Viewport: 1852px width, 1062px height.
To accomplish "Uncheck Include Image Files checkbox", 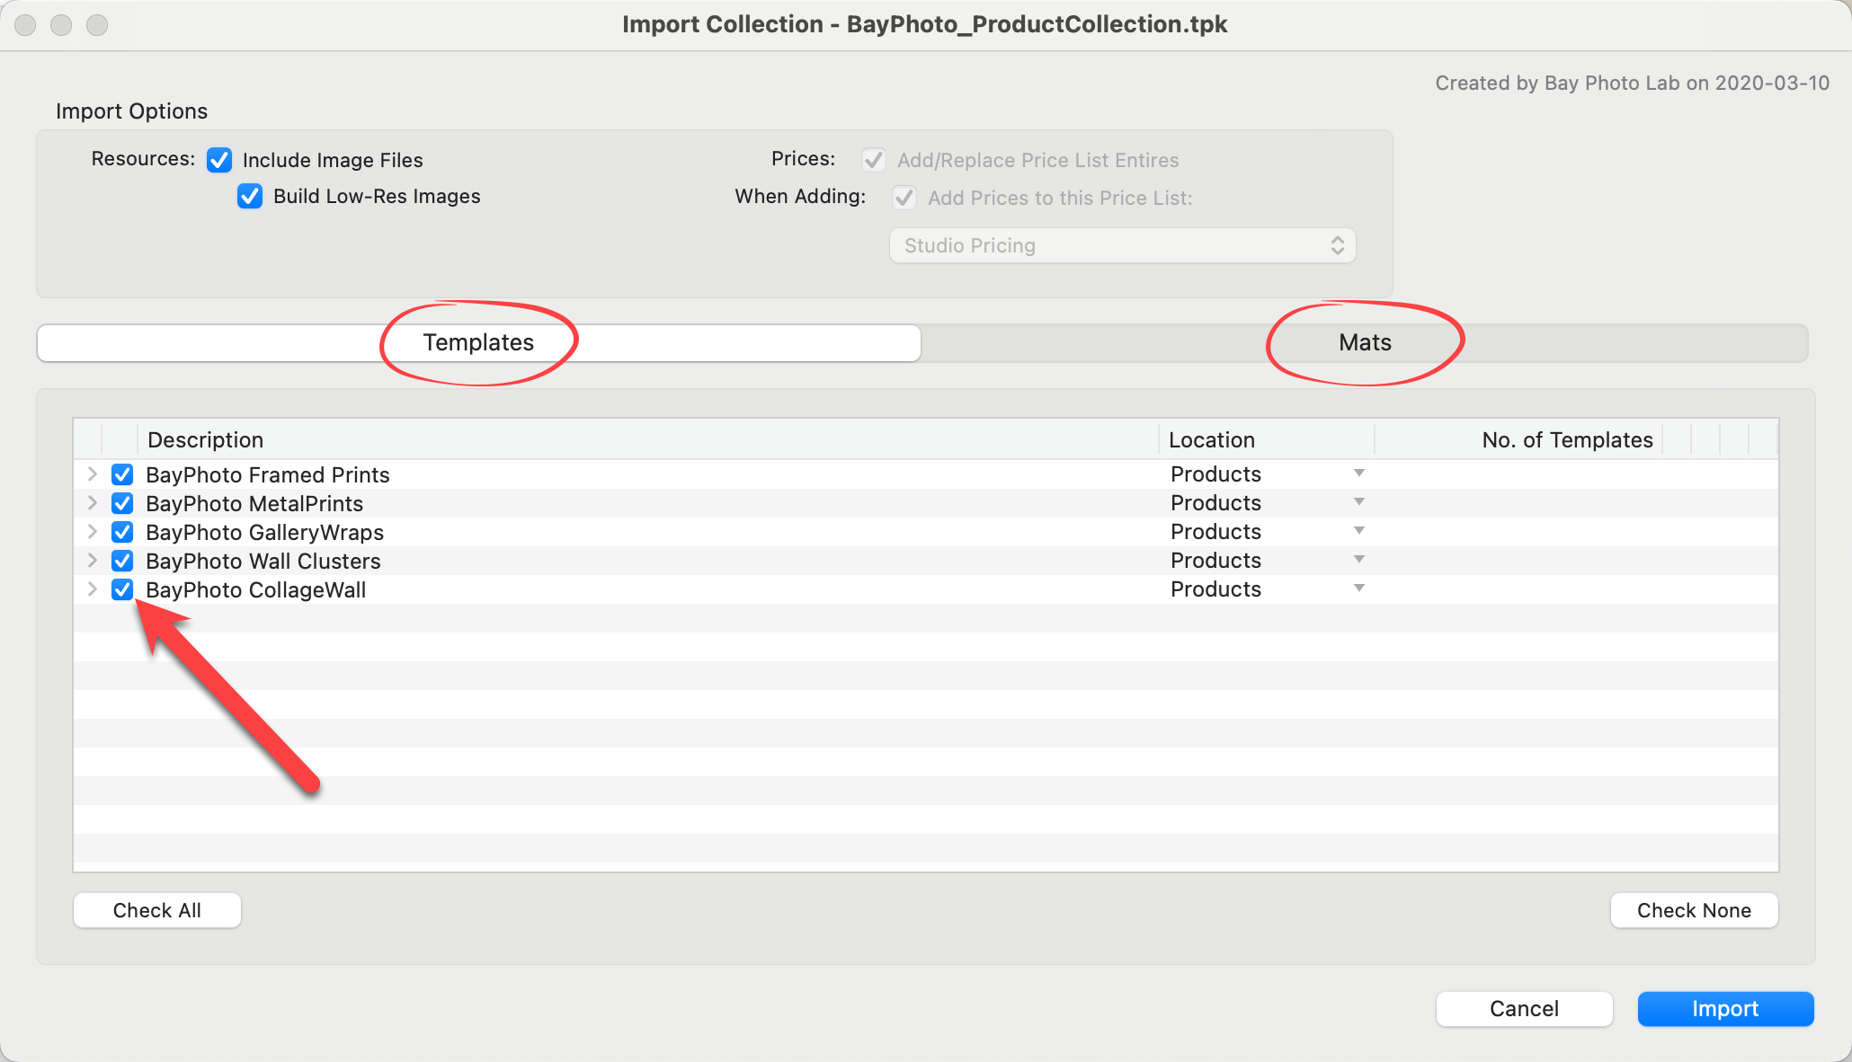I will [x=219, y=160].
